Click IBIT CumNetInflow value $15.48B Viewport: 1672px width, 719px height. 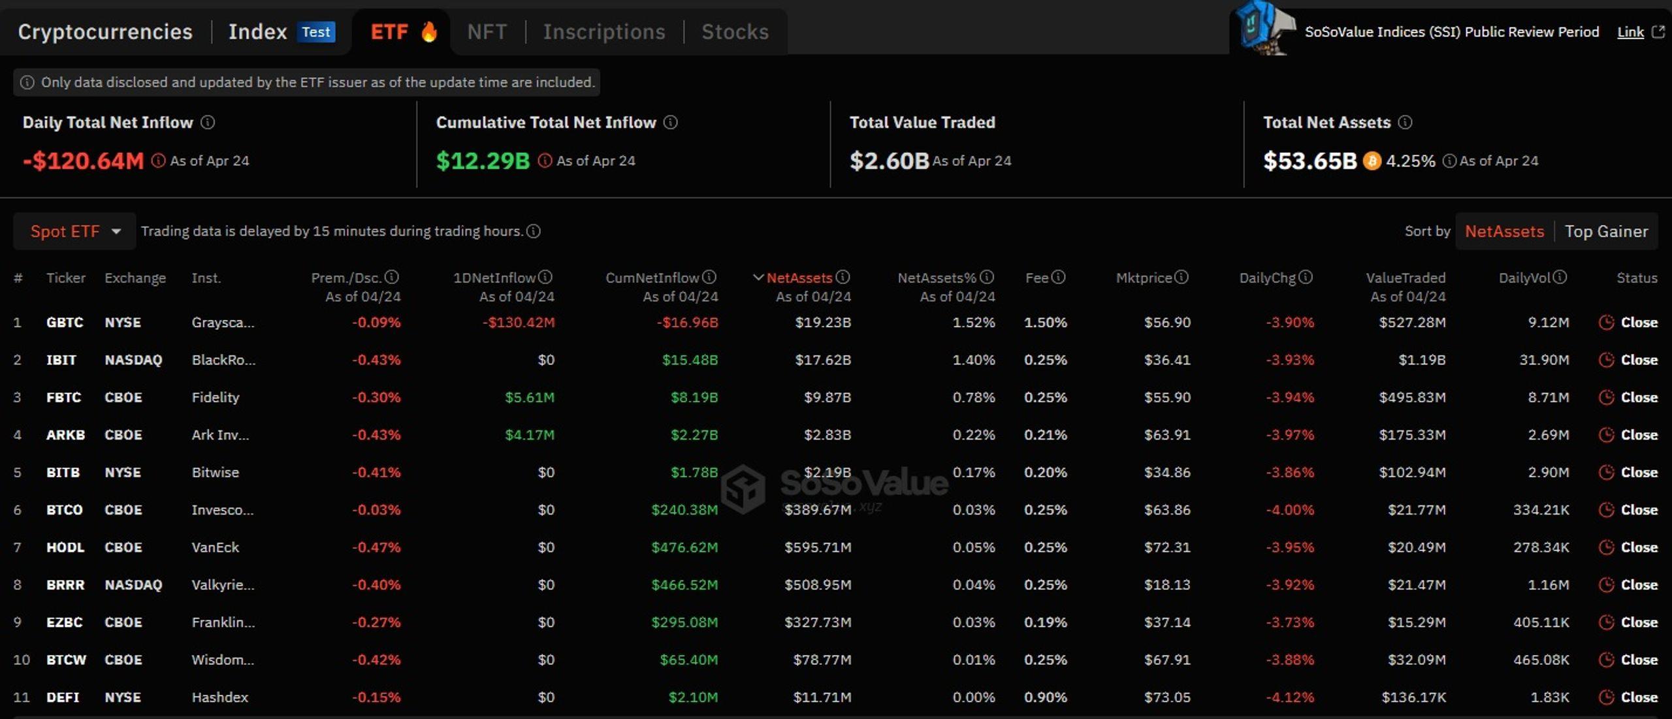tap(690, 360)
